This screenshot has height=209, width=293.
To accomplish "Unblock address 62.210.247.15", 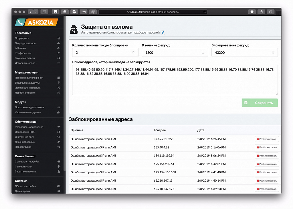I will tap(267, 181).
